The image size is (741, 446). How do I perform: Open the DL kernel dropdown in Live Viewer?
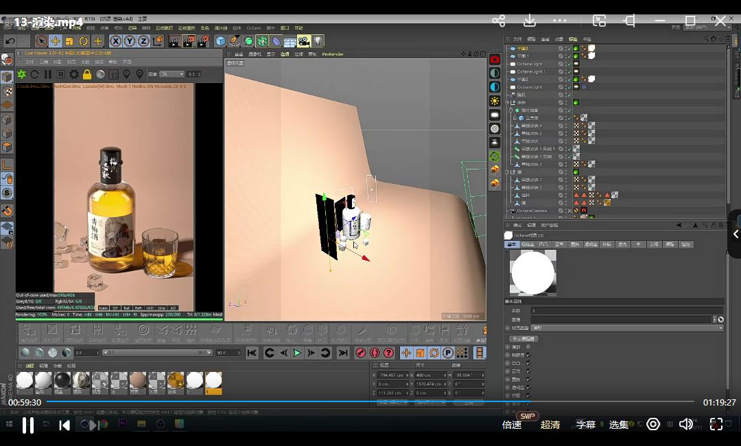(172, 74)
